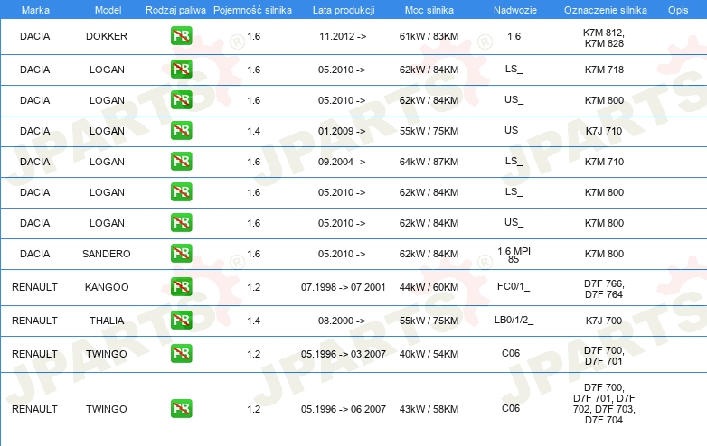Click the fuel icon in the TWINGO 40kW row
707x446 pixels.
click(181, 353)
